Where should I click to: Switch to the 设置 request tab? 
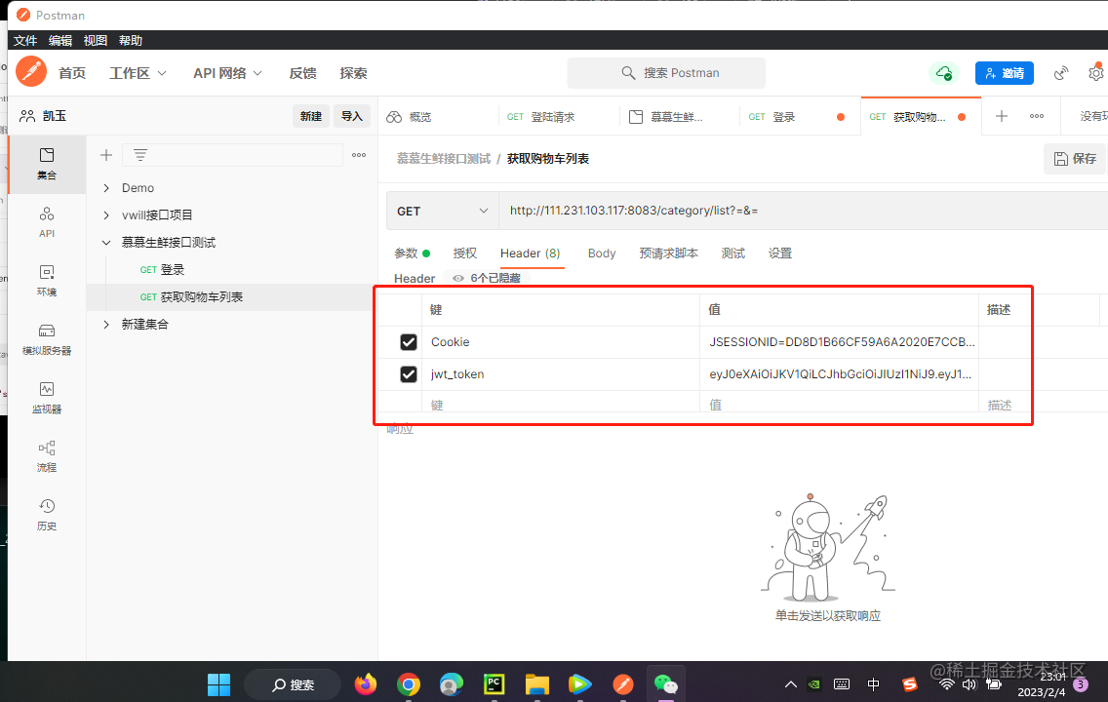click(x=780, y=253)
